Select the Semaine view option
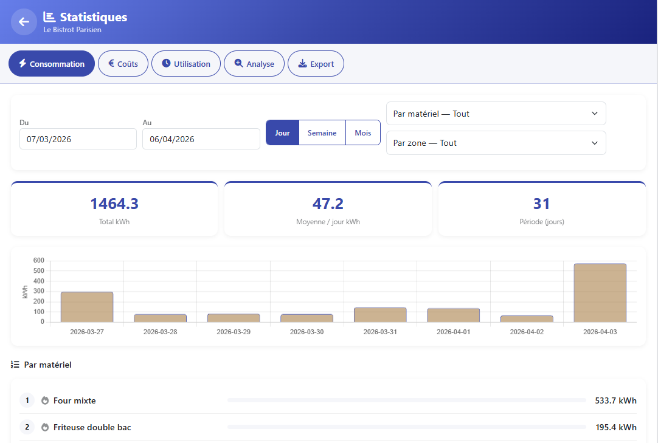 click(322, 132)
